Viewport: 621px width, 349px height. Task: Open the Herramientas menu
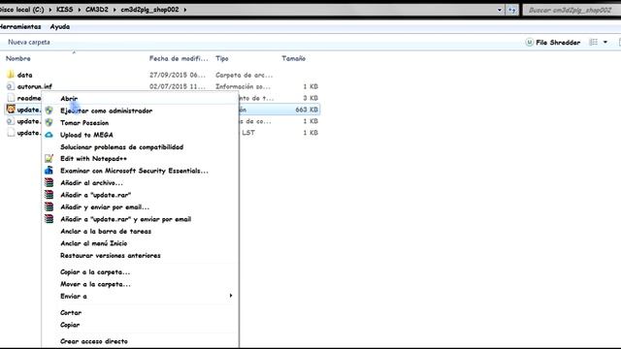[20, 26]
